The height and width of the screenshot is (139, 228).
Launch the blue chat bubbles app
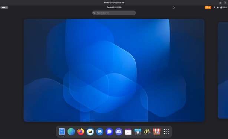tap(100, 132)
